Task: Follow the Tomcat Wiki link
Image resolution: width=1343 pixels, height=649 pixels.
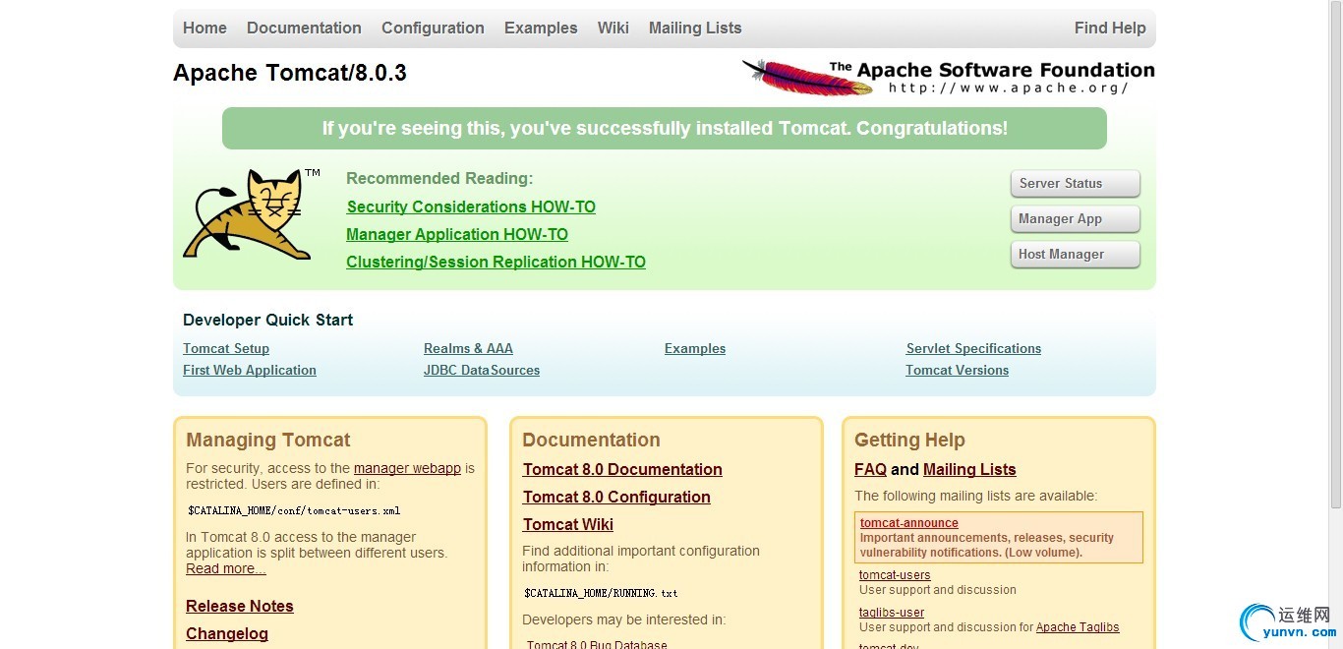Action: point(568,524)
